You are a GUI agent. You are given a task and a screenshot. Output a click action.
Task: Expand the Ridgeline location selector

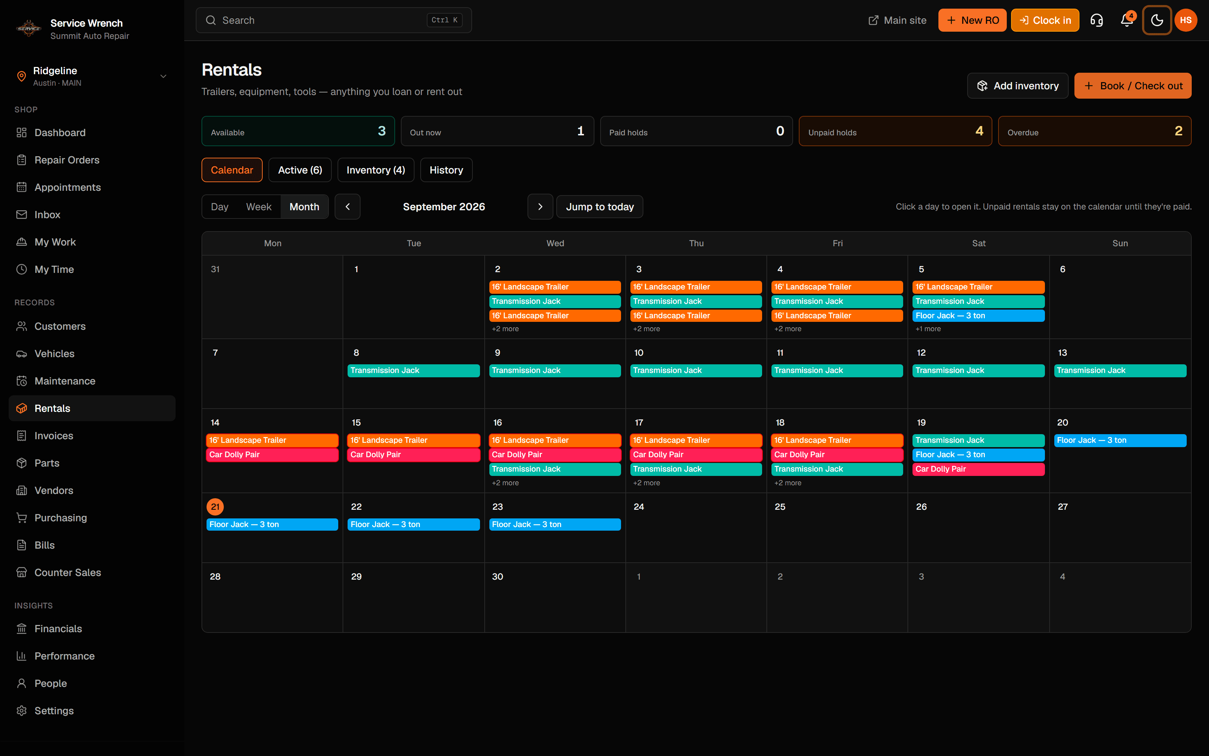click(92, 76)
